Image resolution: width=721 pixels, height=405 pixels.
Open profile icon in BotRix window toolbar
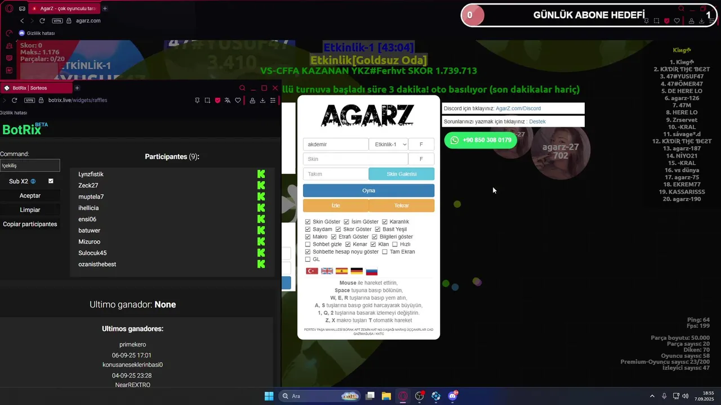click(252, 100)
